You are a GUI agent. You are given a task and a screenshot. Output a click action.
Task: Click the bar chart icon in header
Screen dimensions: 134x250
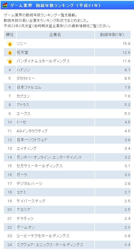(5, 5)
